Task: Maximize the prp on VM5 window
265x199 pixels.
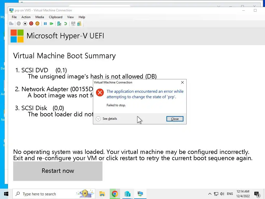Action: click(x=255, y=10)
